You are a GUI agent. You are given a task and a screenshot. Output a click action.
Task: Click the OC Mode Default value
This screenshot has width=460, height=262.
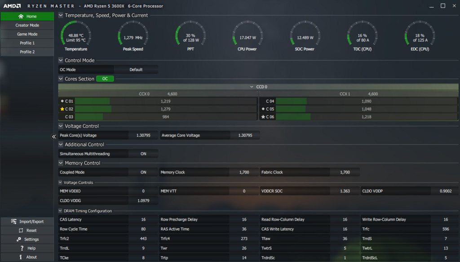(x=136, y=70)
